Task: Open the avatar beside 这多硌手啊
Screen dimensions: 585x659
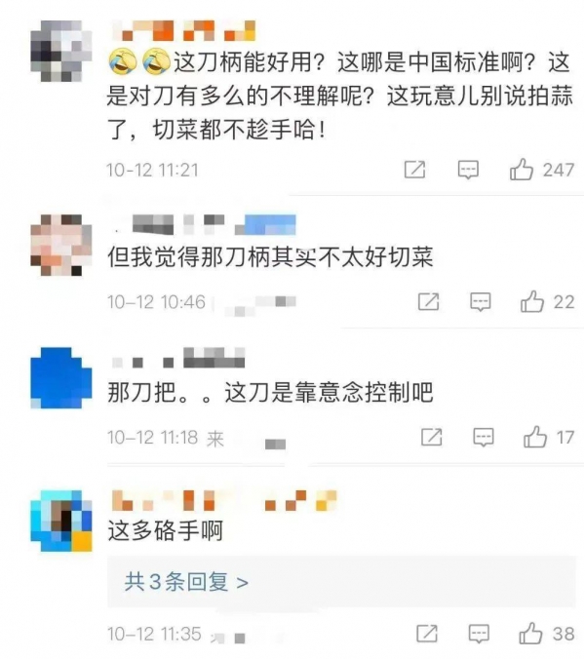Action: (61, 521)
